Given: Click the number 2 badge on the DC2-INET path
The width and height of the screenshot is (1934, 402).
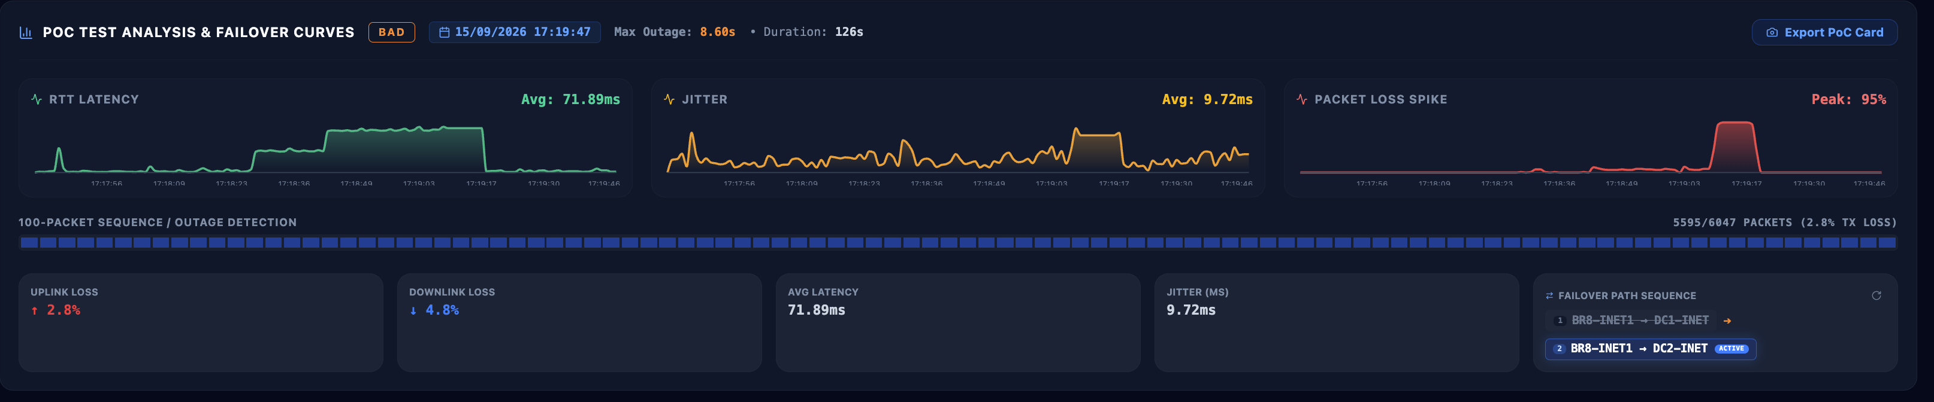Looking at the screenshot, I should tap(1558, 349).
